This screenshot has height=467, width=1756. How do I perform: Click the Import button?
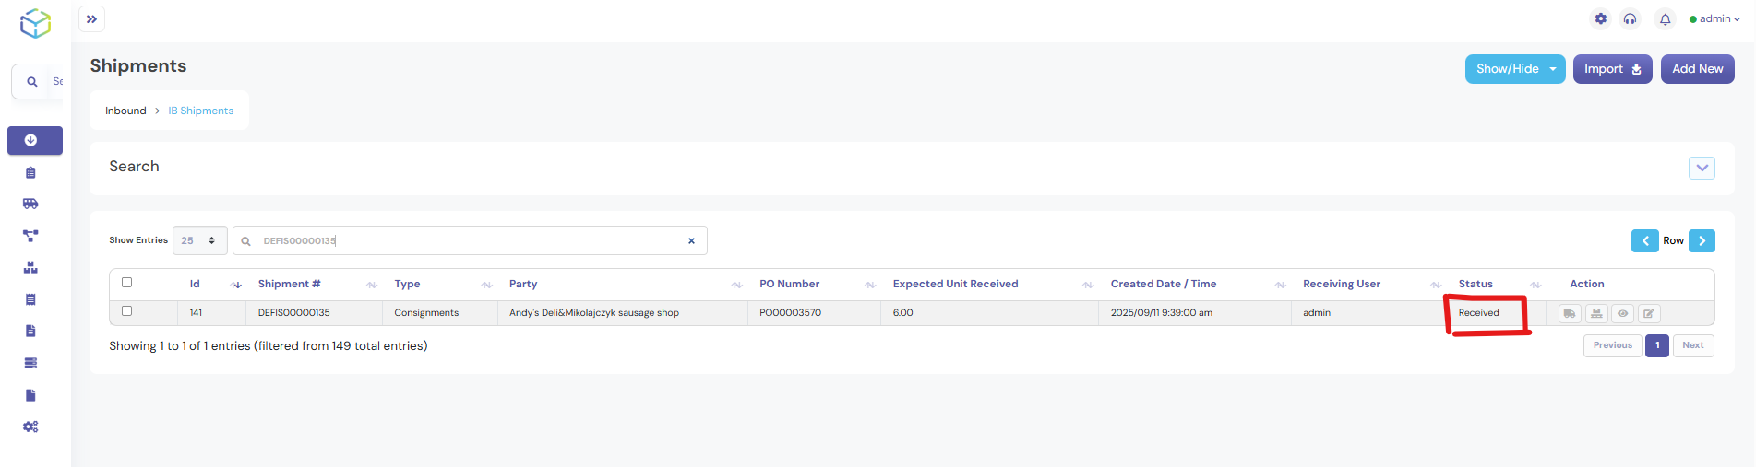(1611, 69)
